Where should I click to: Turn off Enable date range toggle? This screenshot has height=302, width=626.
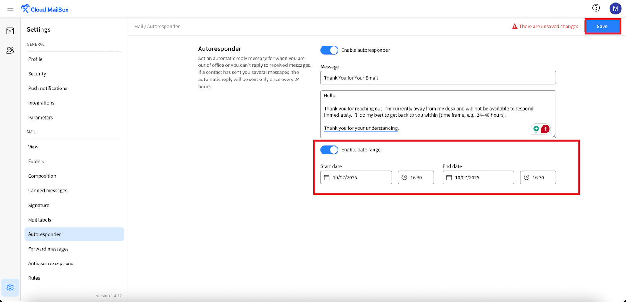point(329,150)
